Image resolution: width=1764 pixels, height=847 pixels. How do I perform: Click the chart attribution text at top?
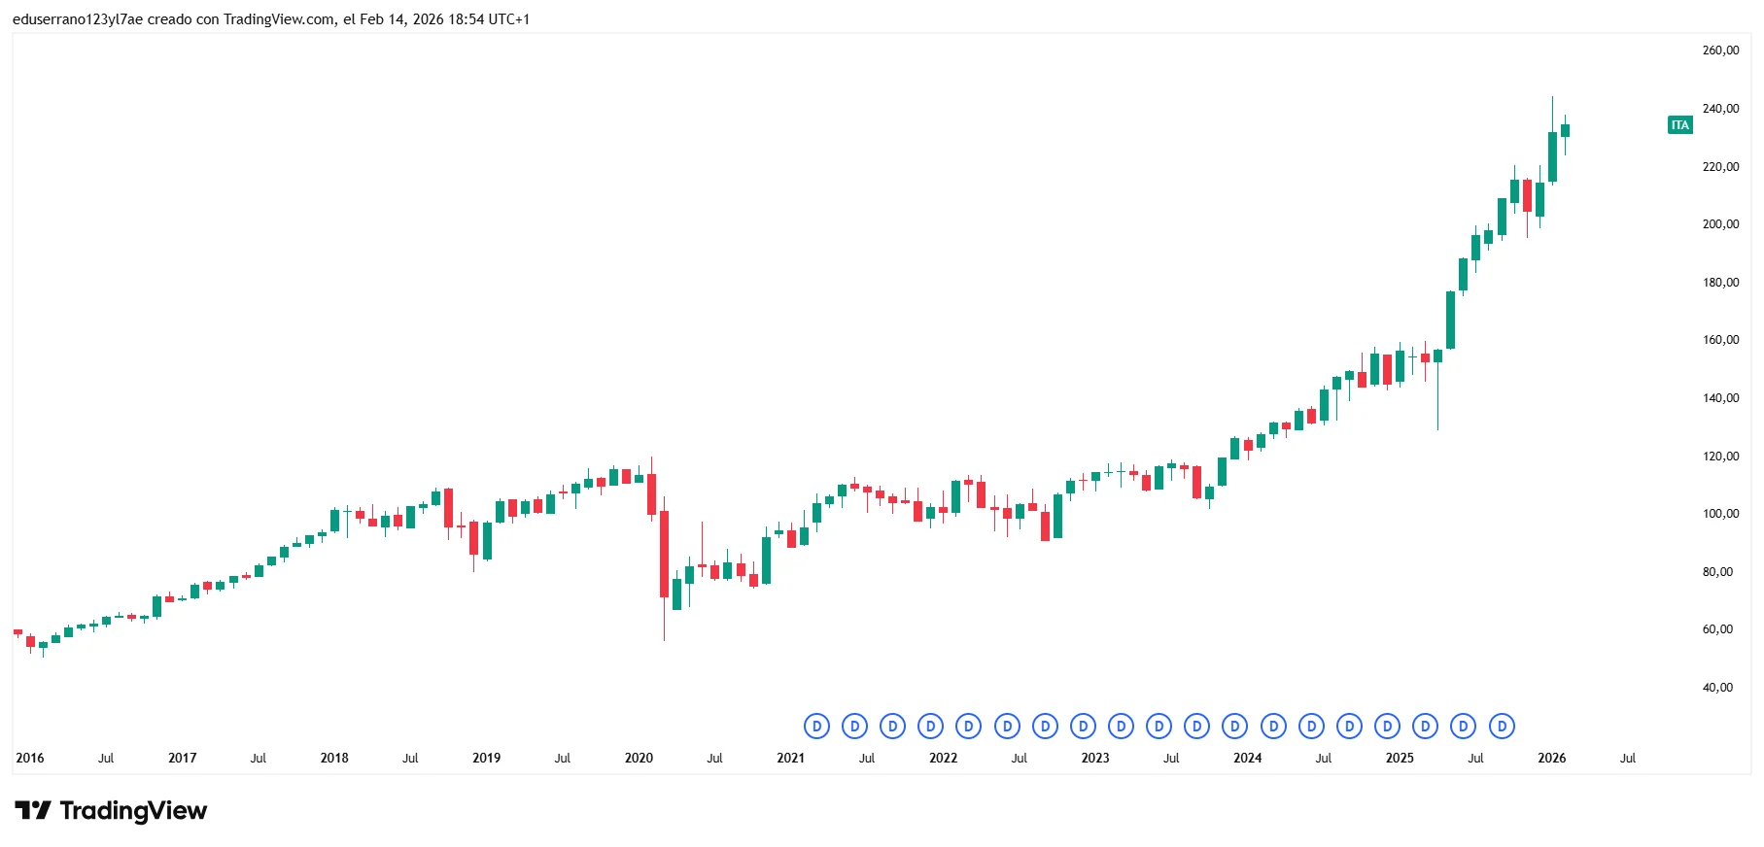coord(271,19)
